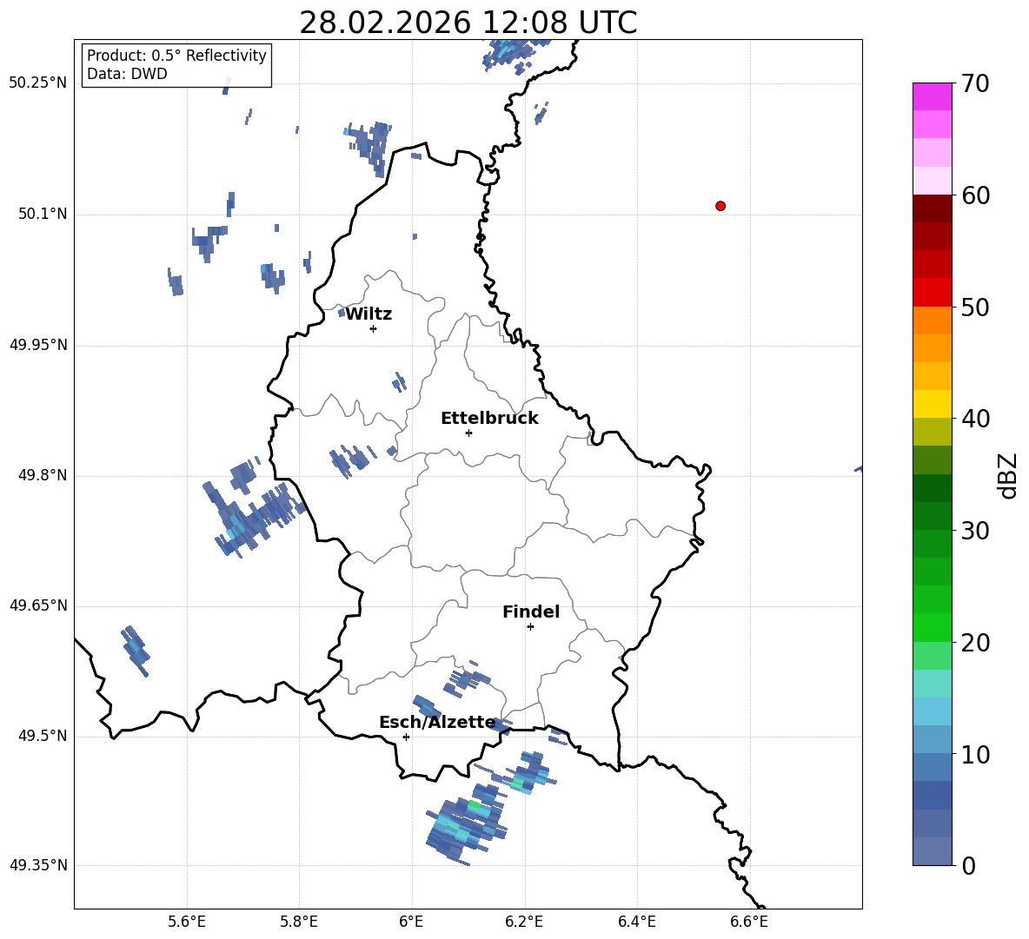
Task: Click the colorbar tick label 10
Action: click(975, 754)
